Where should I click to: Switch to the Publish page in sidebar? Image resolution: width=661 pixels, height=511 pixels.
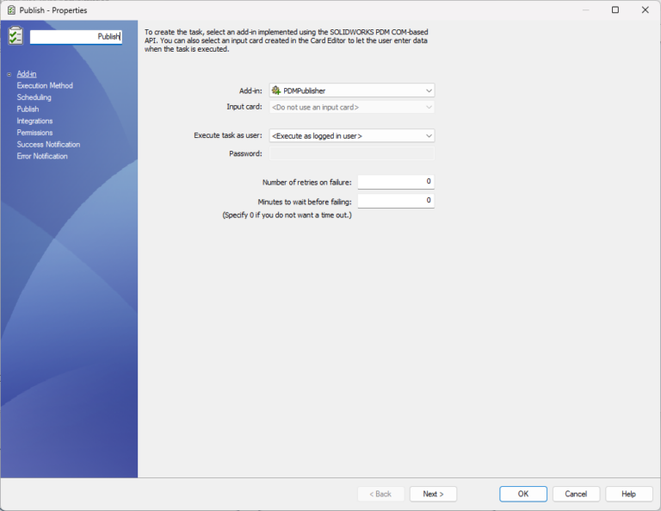click(28, 109)
